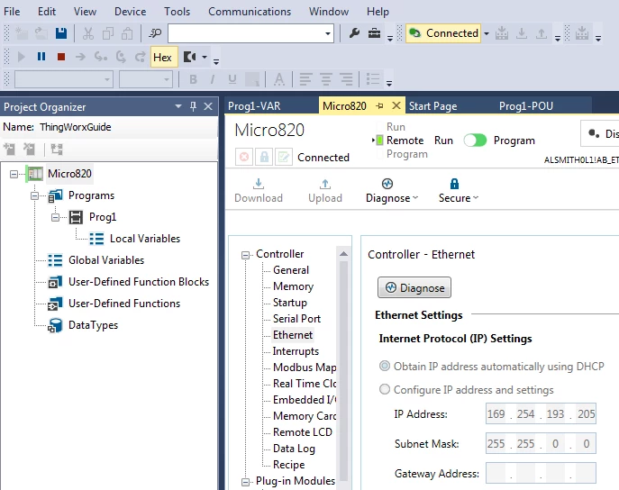Click the IP Address input field
619x490 pixels.
pos(541,413)
